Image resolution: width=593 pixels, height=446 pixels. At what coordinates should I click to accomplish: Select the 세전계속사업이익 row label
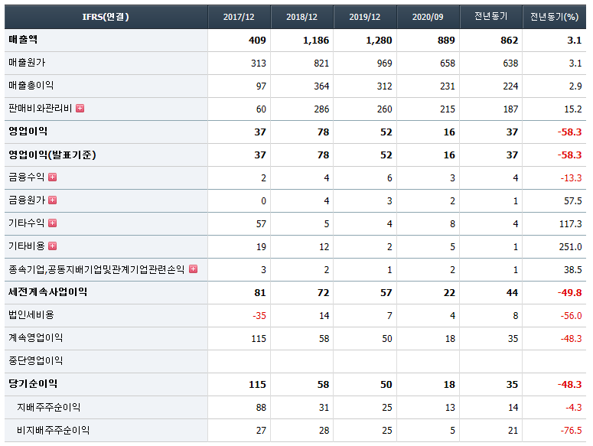tap(48, 292)
